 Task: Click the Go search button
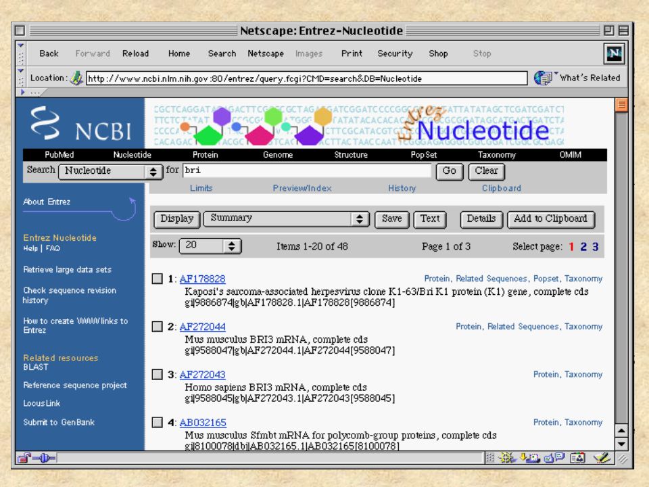coord(449,171)
